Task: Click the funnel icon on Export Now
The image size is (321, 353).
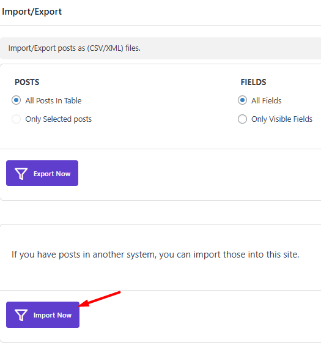Action: tap(21, 174)
